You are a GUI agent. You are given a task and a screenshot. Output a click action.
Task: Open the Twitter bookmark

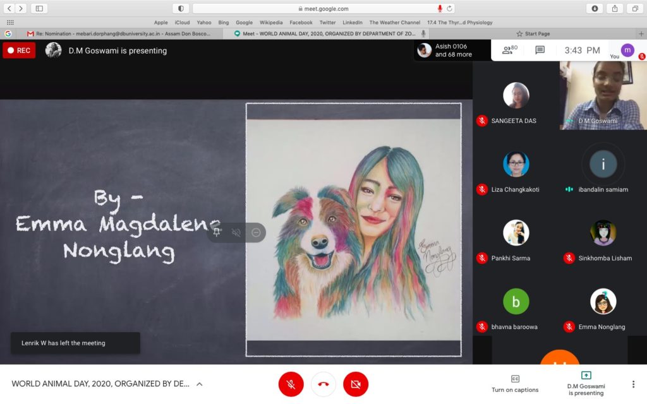click(328, 23)
